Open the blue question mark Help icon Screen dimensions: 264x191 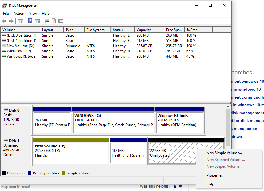30,21
